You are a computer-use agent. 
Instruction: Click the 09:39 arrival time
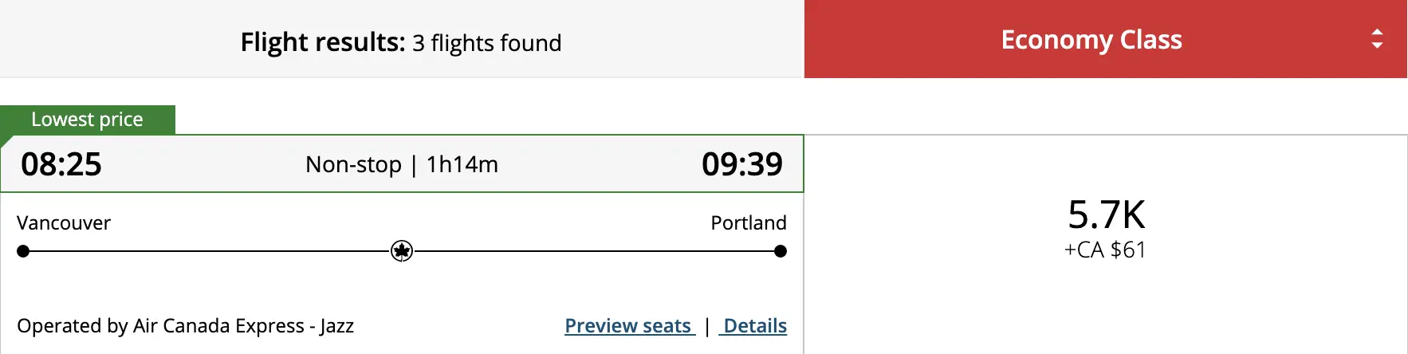coord(742,164)
